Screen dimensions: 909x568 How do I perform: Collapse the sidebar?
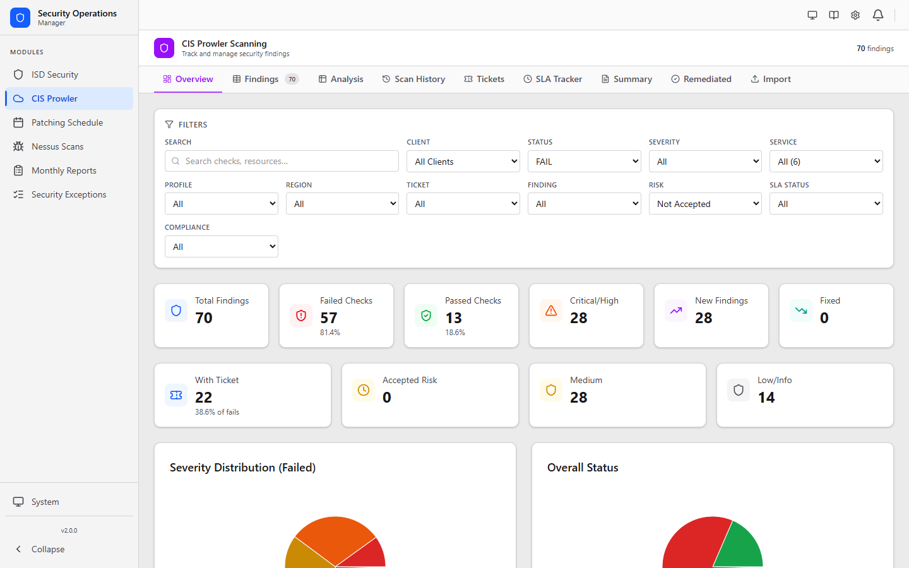69,549
